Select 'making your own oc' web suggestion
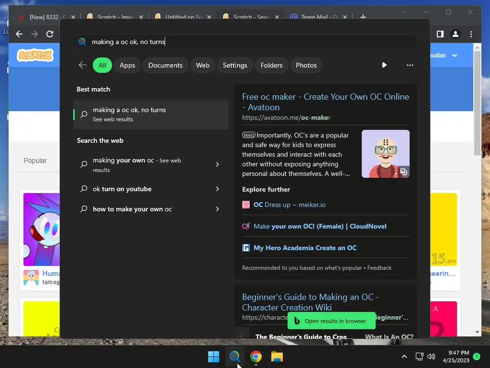 [x=136, y=165]
